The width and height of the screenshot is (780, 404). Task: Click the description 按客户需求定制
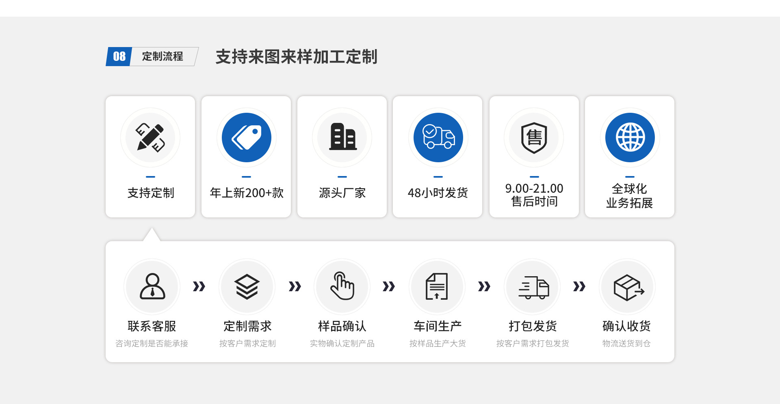coord(247,344)
